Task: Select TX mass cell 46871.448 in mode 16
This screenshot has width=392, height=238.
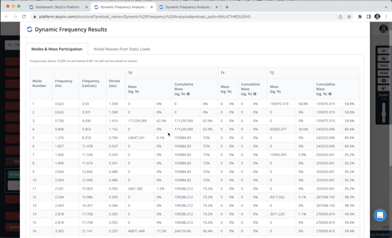Action: 140,231
